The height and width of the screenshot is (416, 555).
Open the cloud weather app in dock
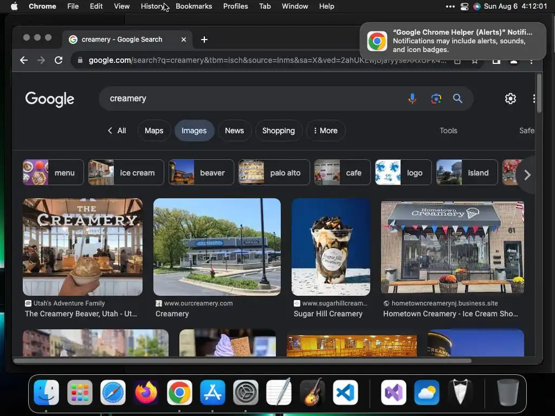pyautogui.click(x=427, y=392)
